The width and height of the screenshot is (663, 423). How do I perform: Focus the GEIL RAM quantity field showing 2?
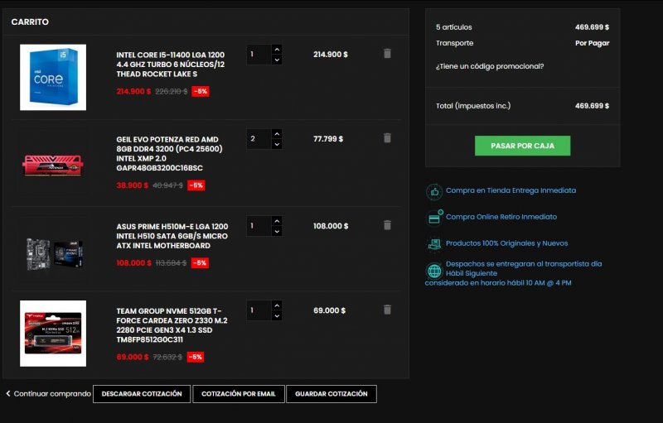[259, 139]
